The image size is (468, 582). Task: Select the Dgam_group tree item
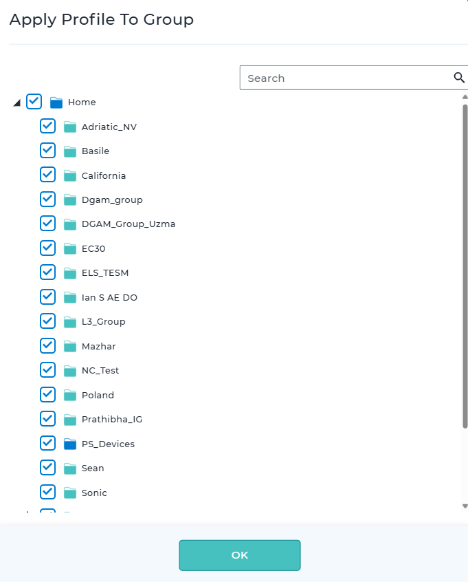coord(112,200)
